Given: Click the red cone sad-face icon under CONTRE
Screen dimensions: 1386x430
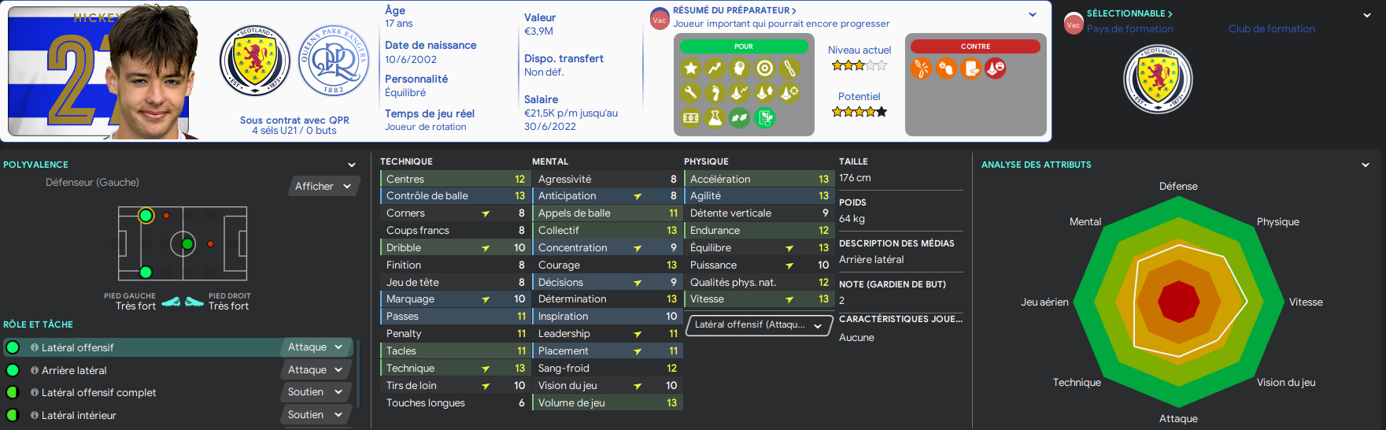Looking at the screenshot, I should coord(996,69).
